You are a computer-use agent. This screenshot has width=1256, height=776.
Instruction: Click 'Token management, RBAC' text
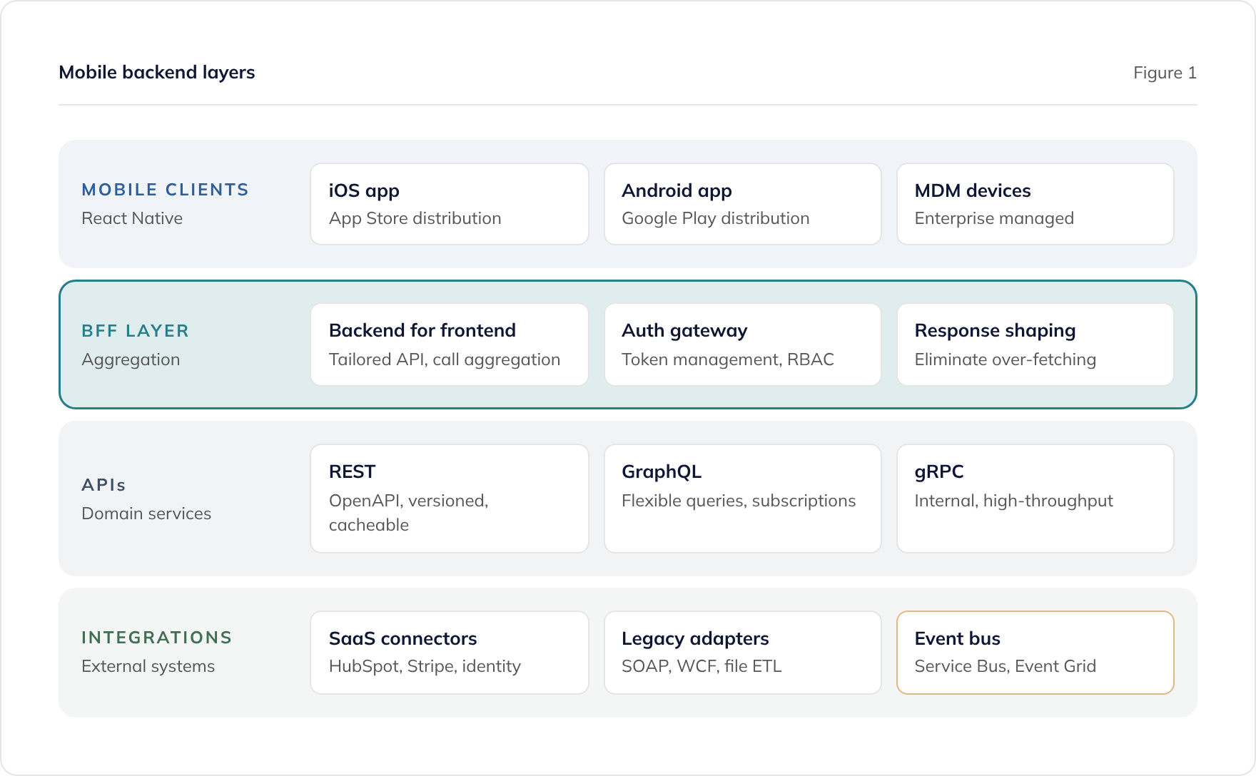[x=728, y=359]
